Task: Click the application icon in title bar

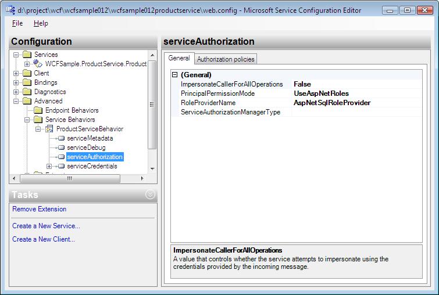Action: tap(10, 10)
